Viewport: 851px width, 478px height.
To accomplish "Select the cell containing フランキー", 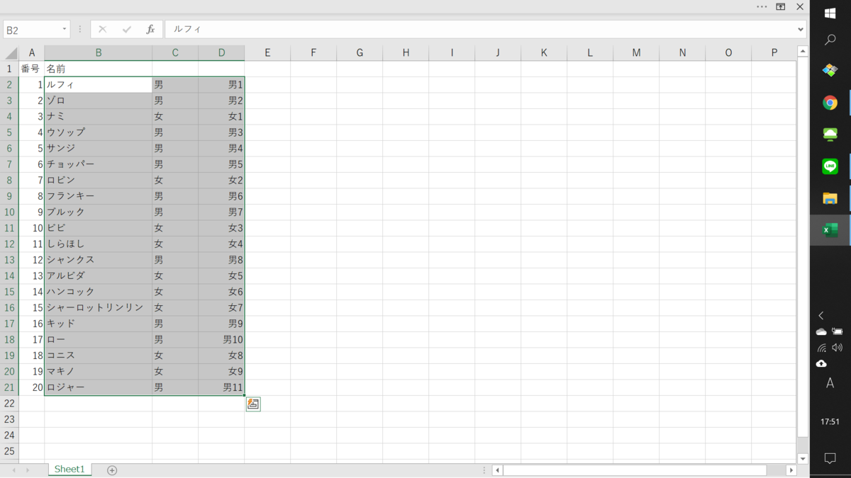I will 98,196.
